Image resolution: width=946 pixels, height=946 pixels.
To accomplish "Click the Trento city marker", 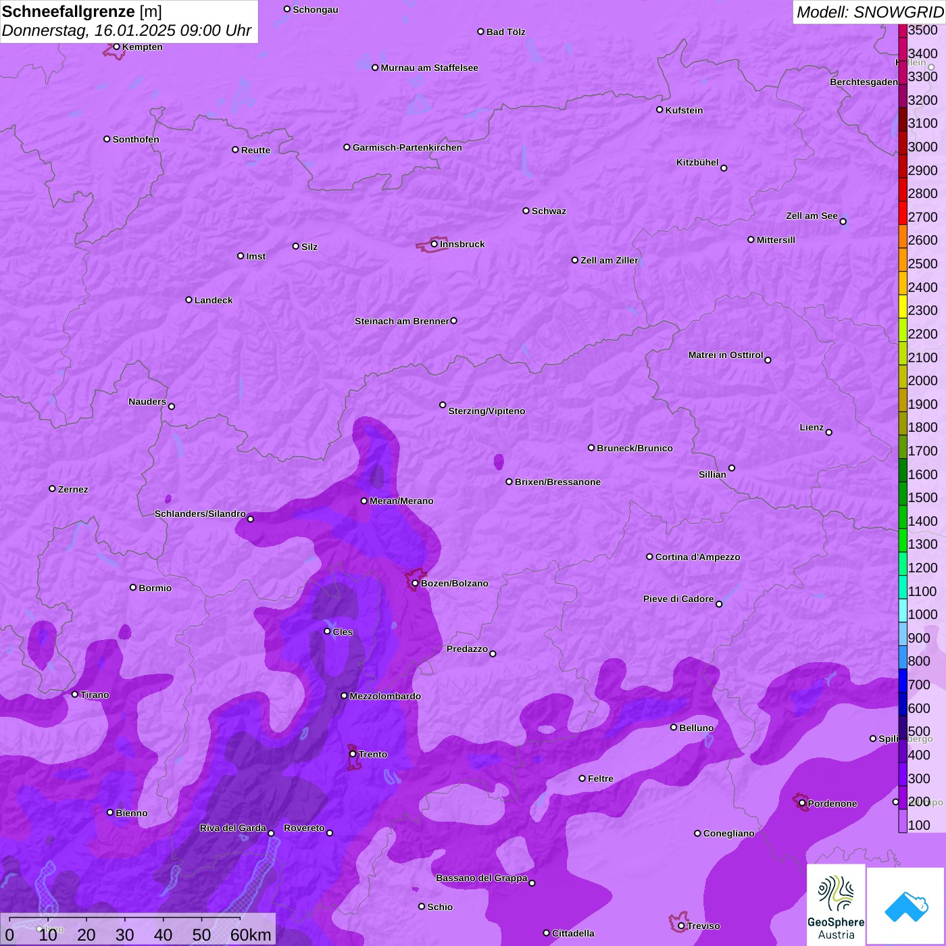I will 353,754.
